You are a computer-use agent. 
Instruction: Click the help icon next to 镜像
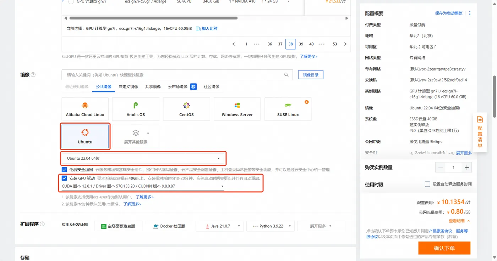point(33,75)
